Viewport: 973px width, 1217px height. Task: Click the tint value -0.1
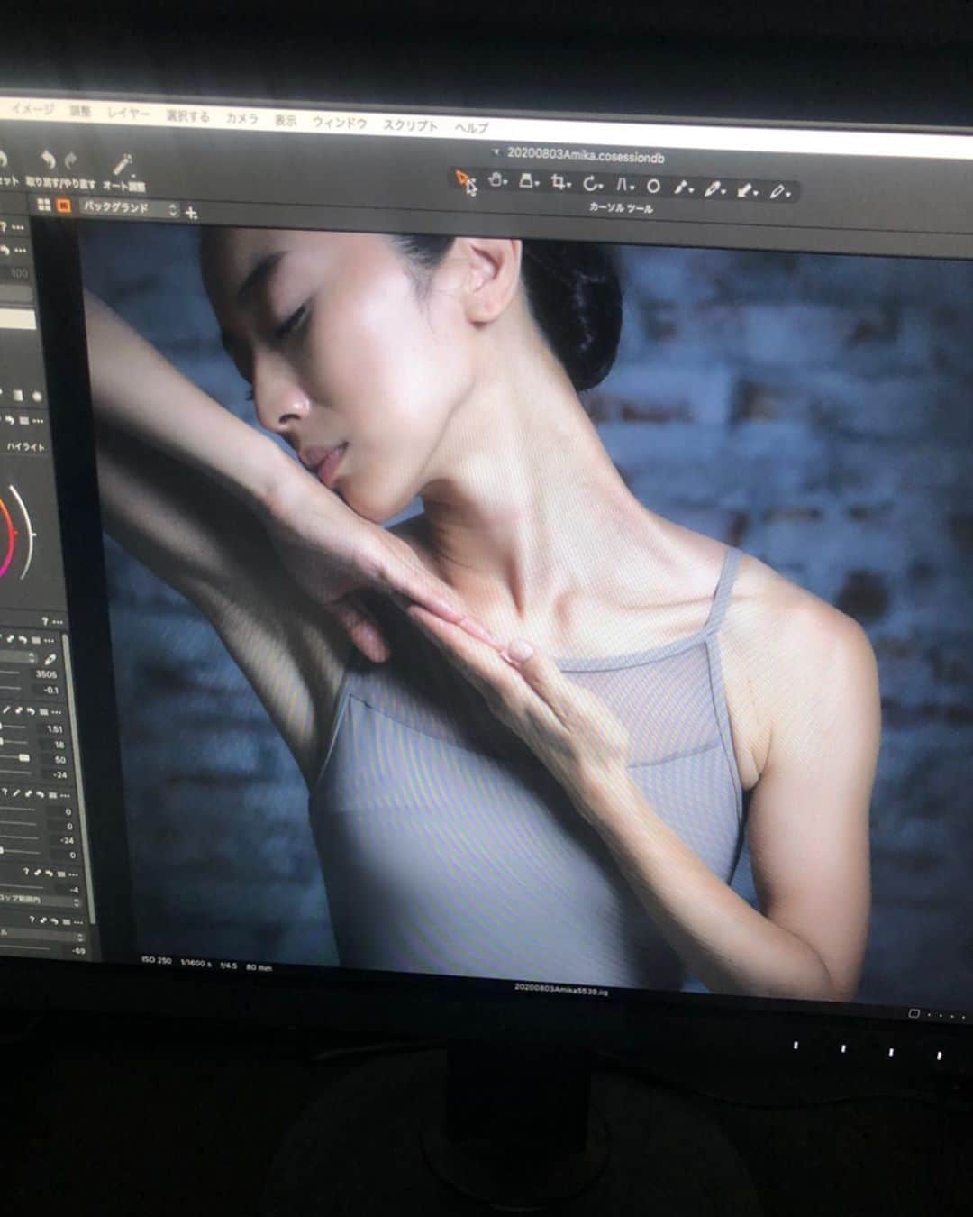pyautogui.click(x=50, y=690)
